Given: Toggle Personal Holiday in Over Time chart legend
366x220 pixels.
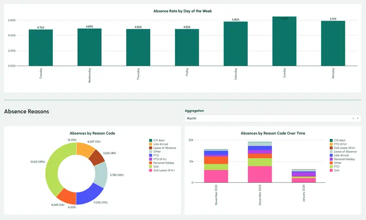Looking at the screenshot, I should point(342,159).
